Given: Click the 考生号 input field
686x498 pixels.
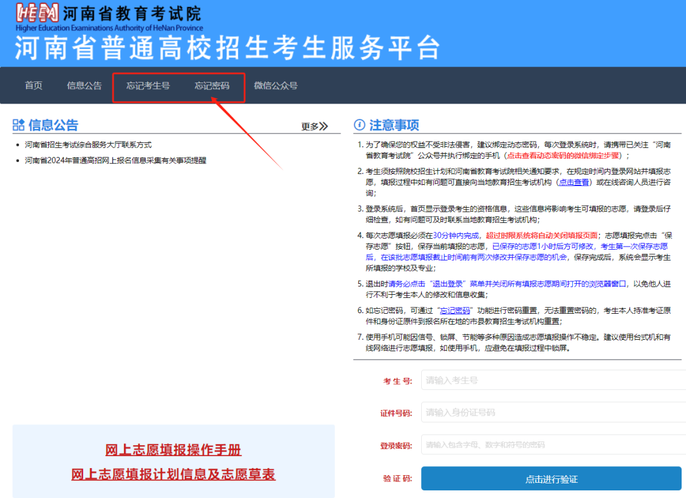Looking at the screenshot, I should coord(551,380).
